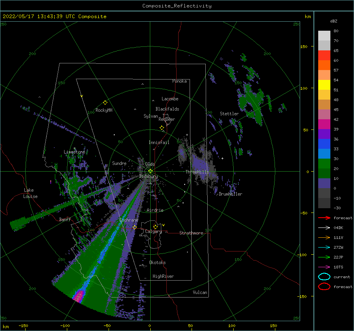This screenshot has height=331, width=354.
Task: Click the Vulcan label
Action: click(x=200, y=292)
